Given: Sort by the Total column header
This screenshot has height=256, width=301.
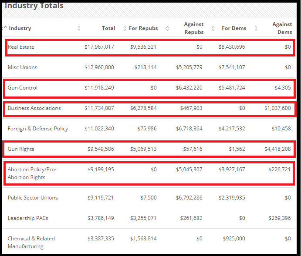Looking at the screenshot, I should (x=108, y=28).
